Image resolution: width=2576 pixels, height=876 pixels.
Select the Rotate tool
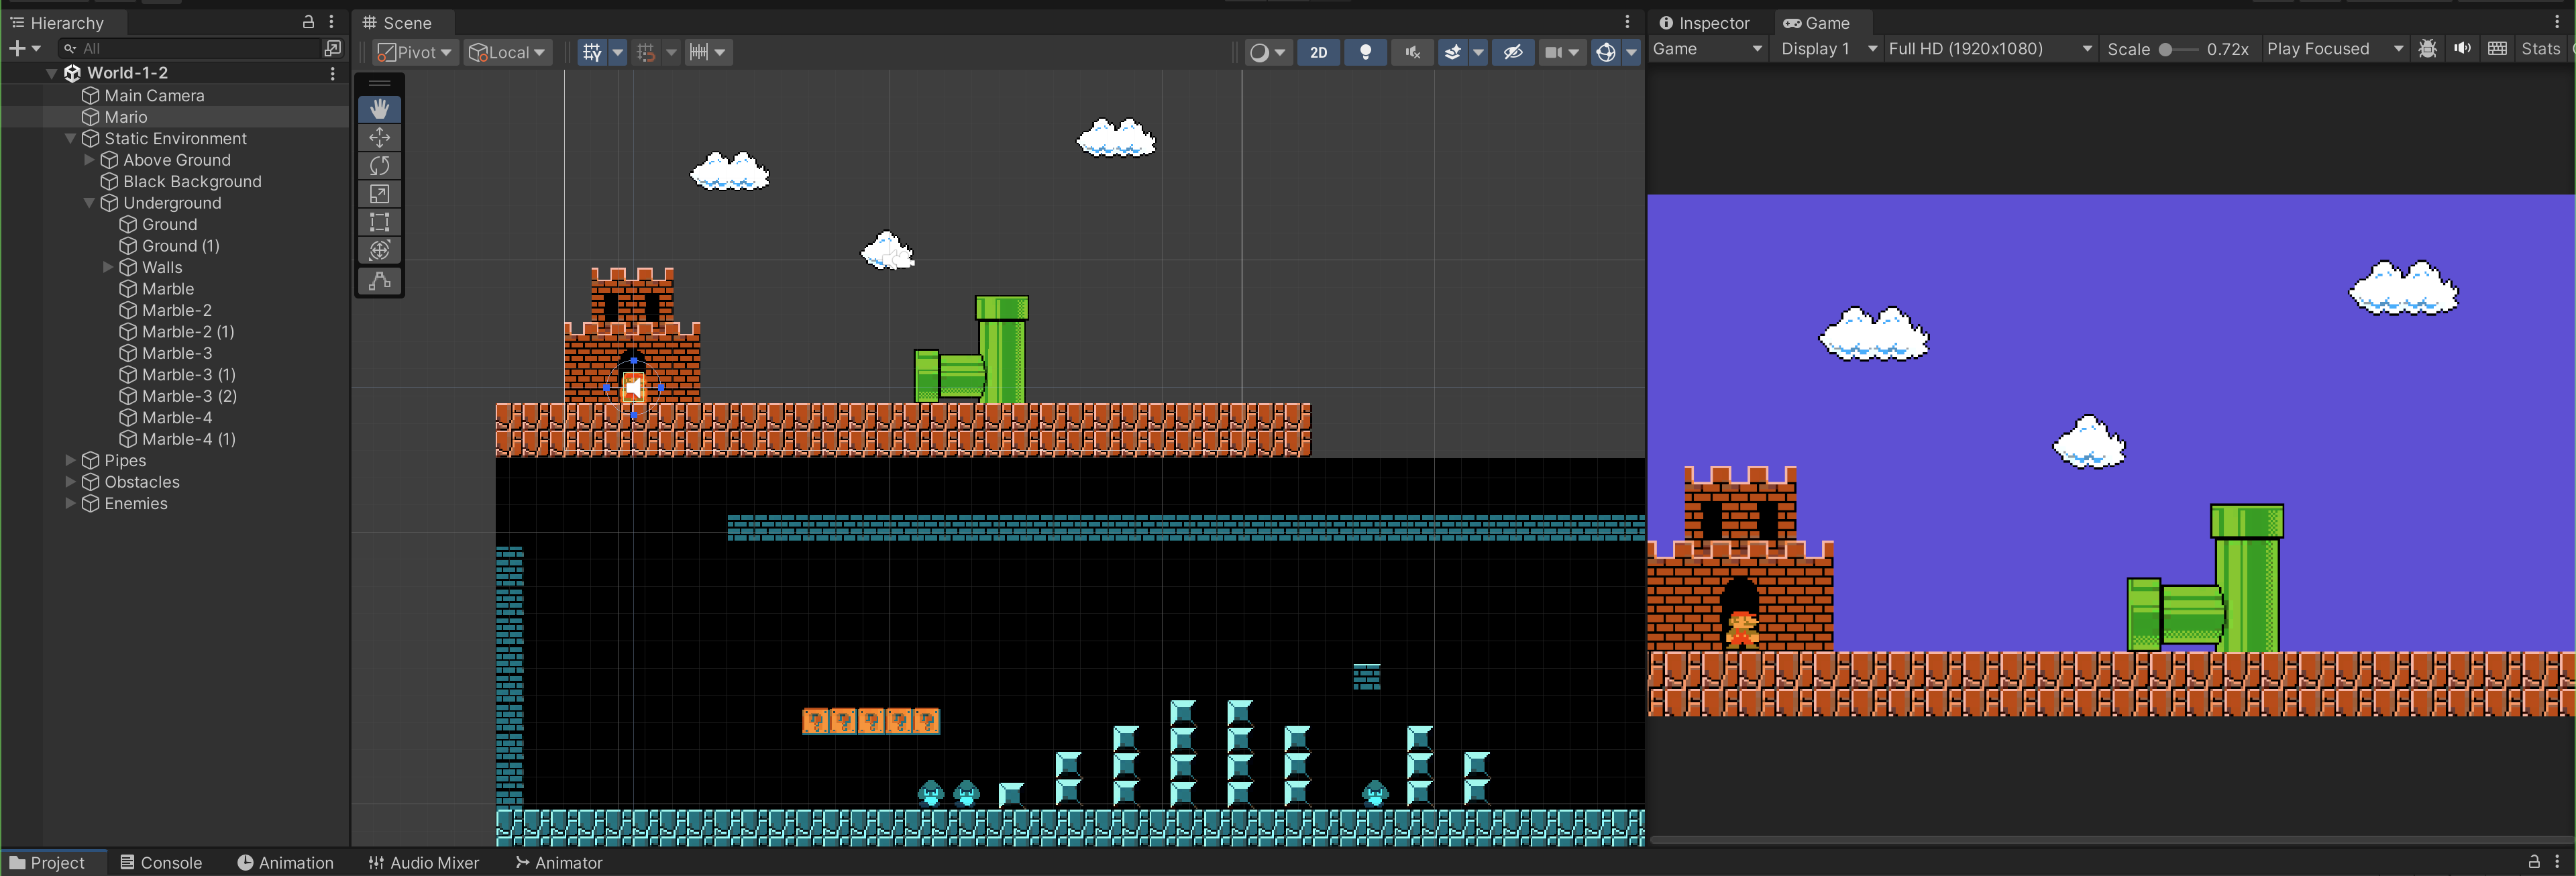[379, 165]
